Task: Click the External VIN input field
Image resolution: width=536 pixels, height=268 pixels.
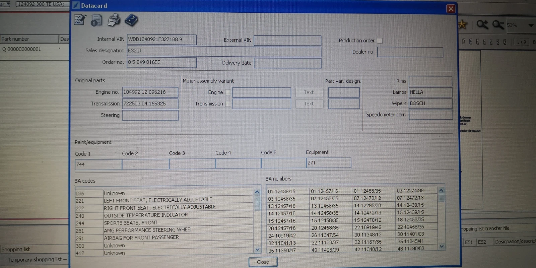Action: click(287, 41)
